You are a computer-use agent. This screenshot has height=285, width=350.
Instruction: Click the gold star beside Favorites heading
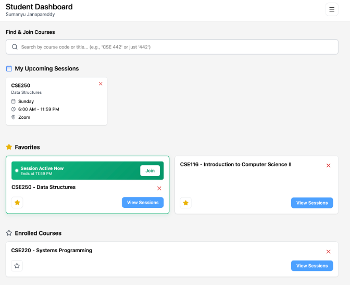pos(9,147)
